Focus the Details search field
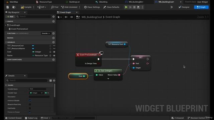This screenshot has width=214, height=120. 27,81
